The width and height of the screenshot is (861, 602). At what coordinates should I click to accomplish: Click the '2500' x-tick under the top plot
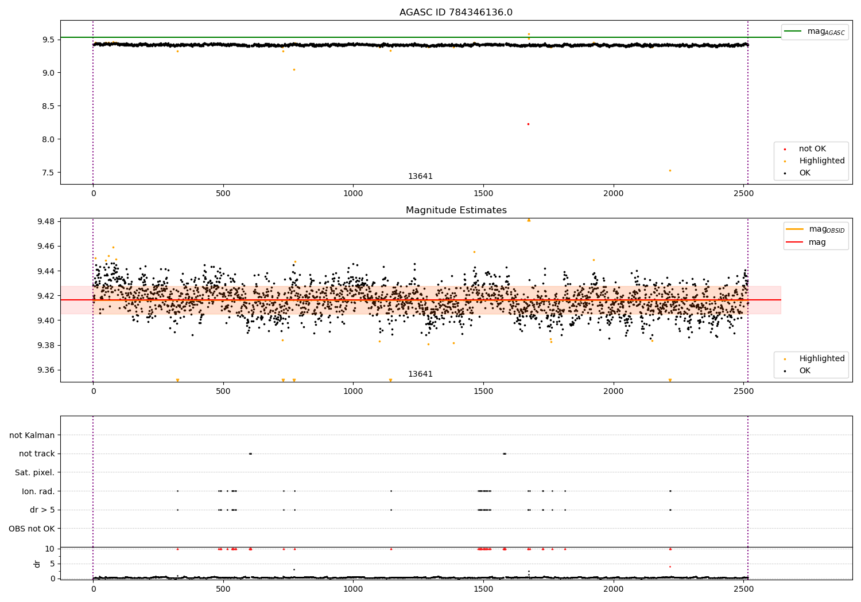click(x=744, y=194)
